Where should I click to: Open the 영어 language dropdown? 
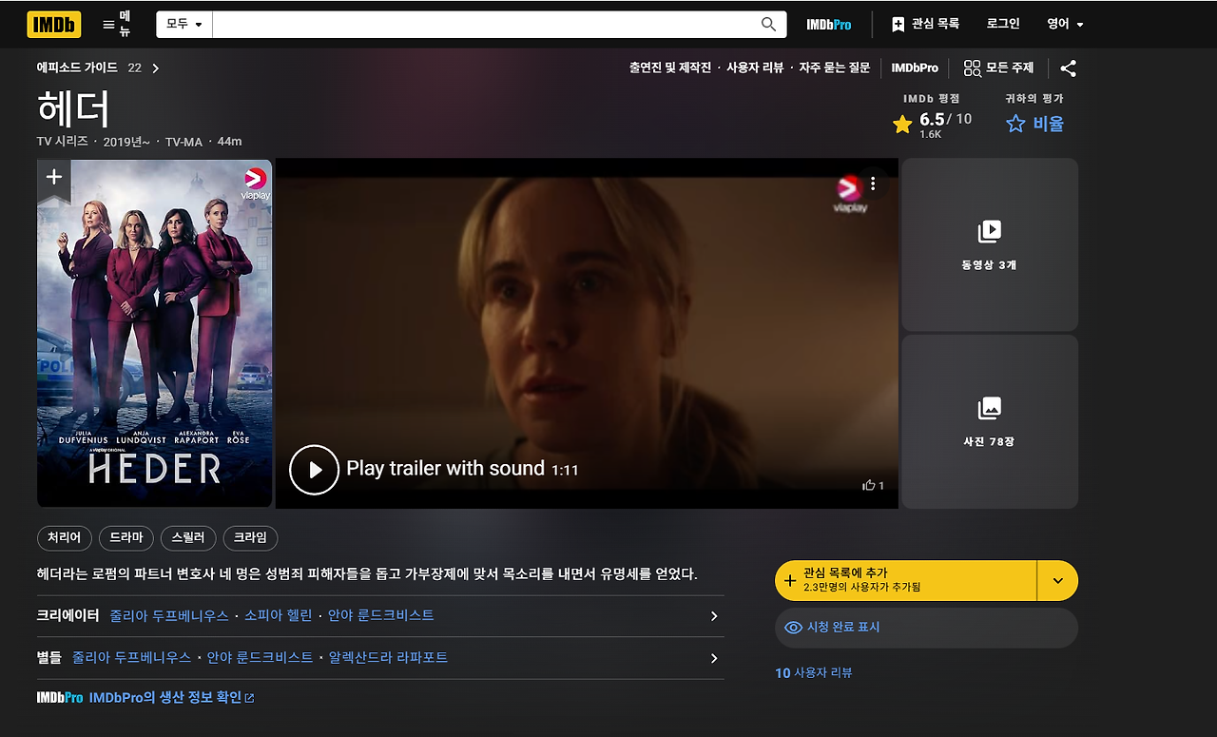(1065, 24)
